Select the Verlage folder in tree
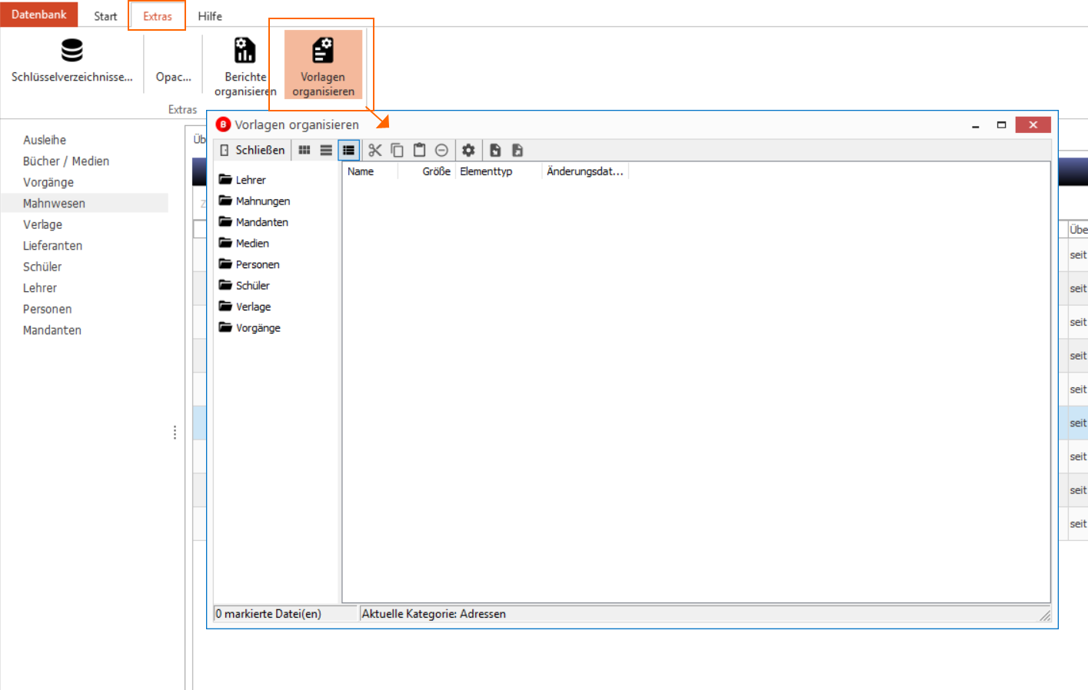 245,307
